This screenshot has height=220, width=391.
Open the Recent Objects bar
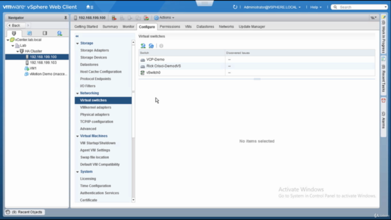coord(24,212)
